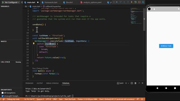
Task: Click the editor vertical scrollbar thumb
Action: (144, 19)
